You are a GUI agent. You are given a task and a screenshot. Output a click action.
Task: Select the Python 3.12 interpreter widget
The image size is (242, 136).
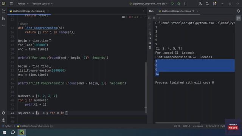[215, 126]
